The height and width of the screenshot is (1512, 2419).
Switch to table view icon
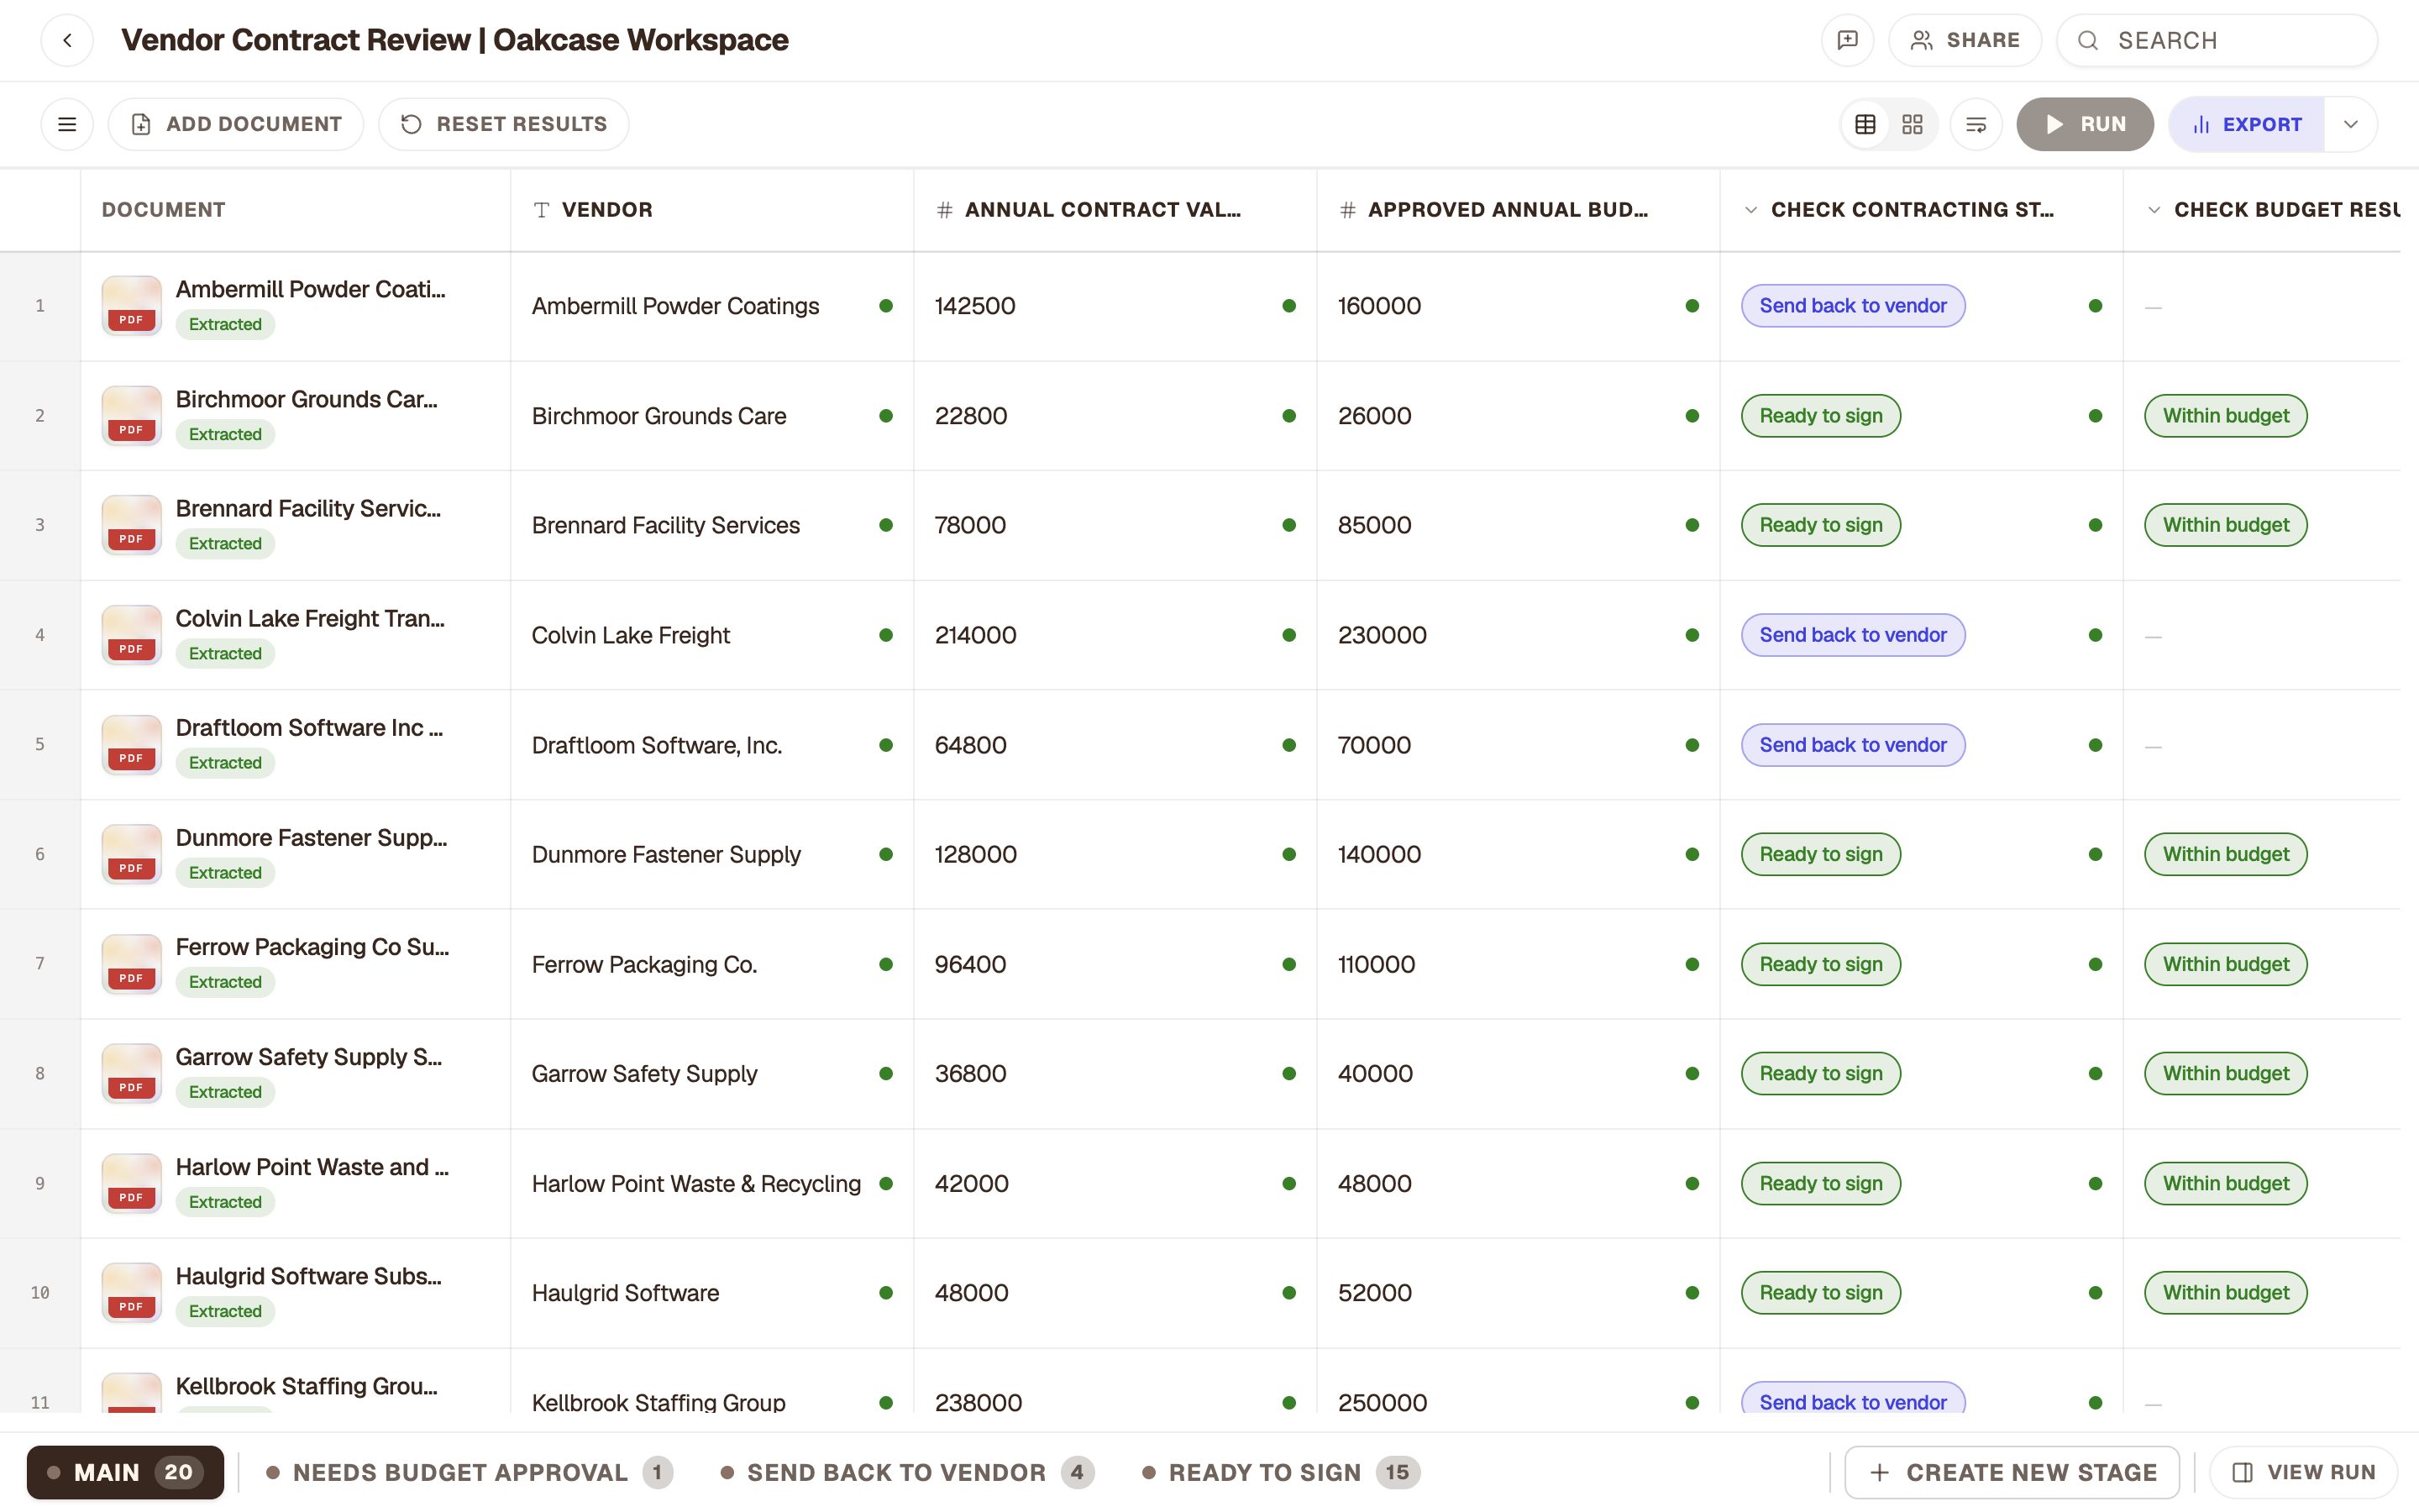pos(1865,124)
